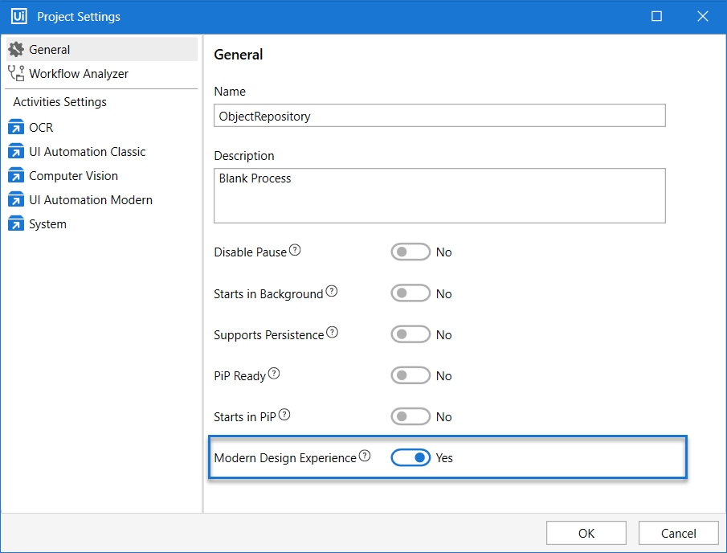Select the System activities settings section
The width and height of the screenshot is (727, 553).
[x=47, y=224]
